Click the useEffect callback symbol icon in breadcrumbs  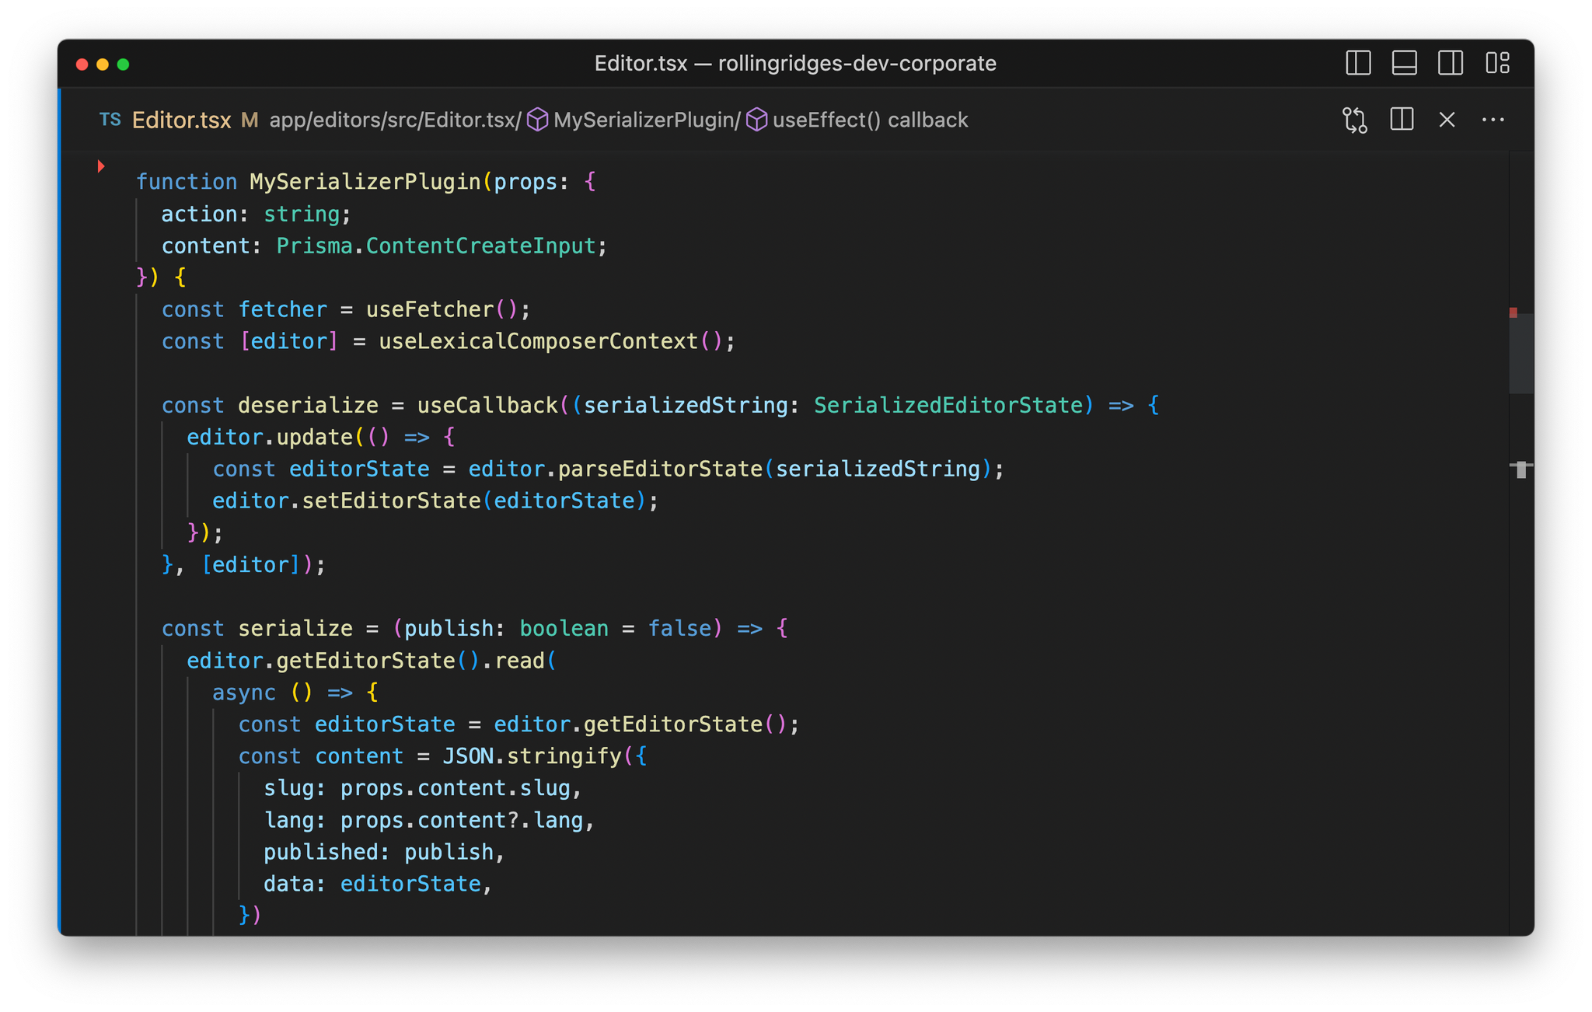point(755,120)
